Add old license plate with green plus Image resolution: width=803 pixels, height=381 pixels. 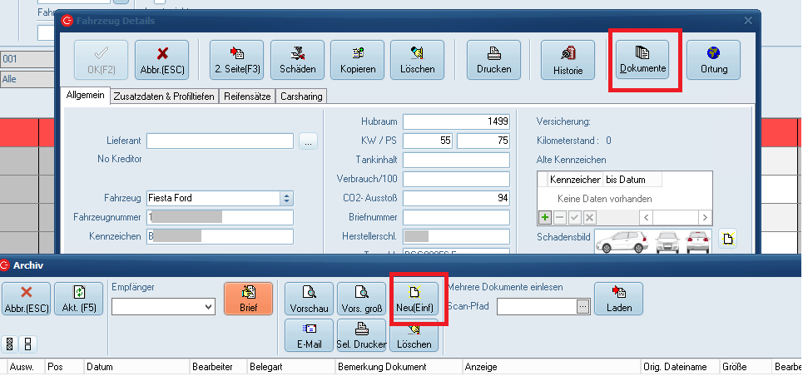(x=545, y=217)
